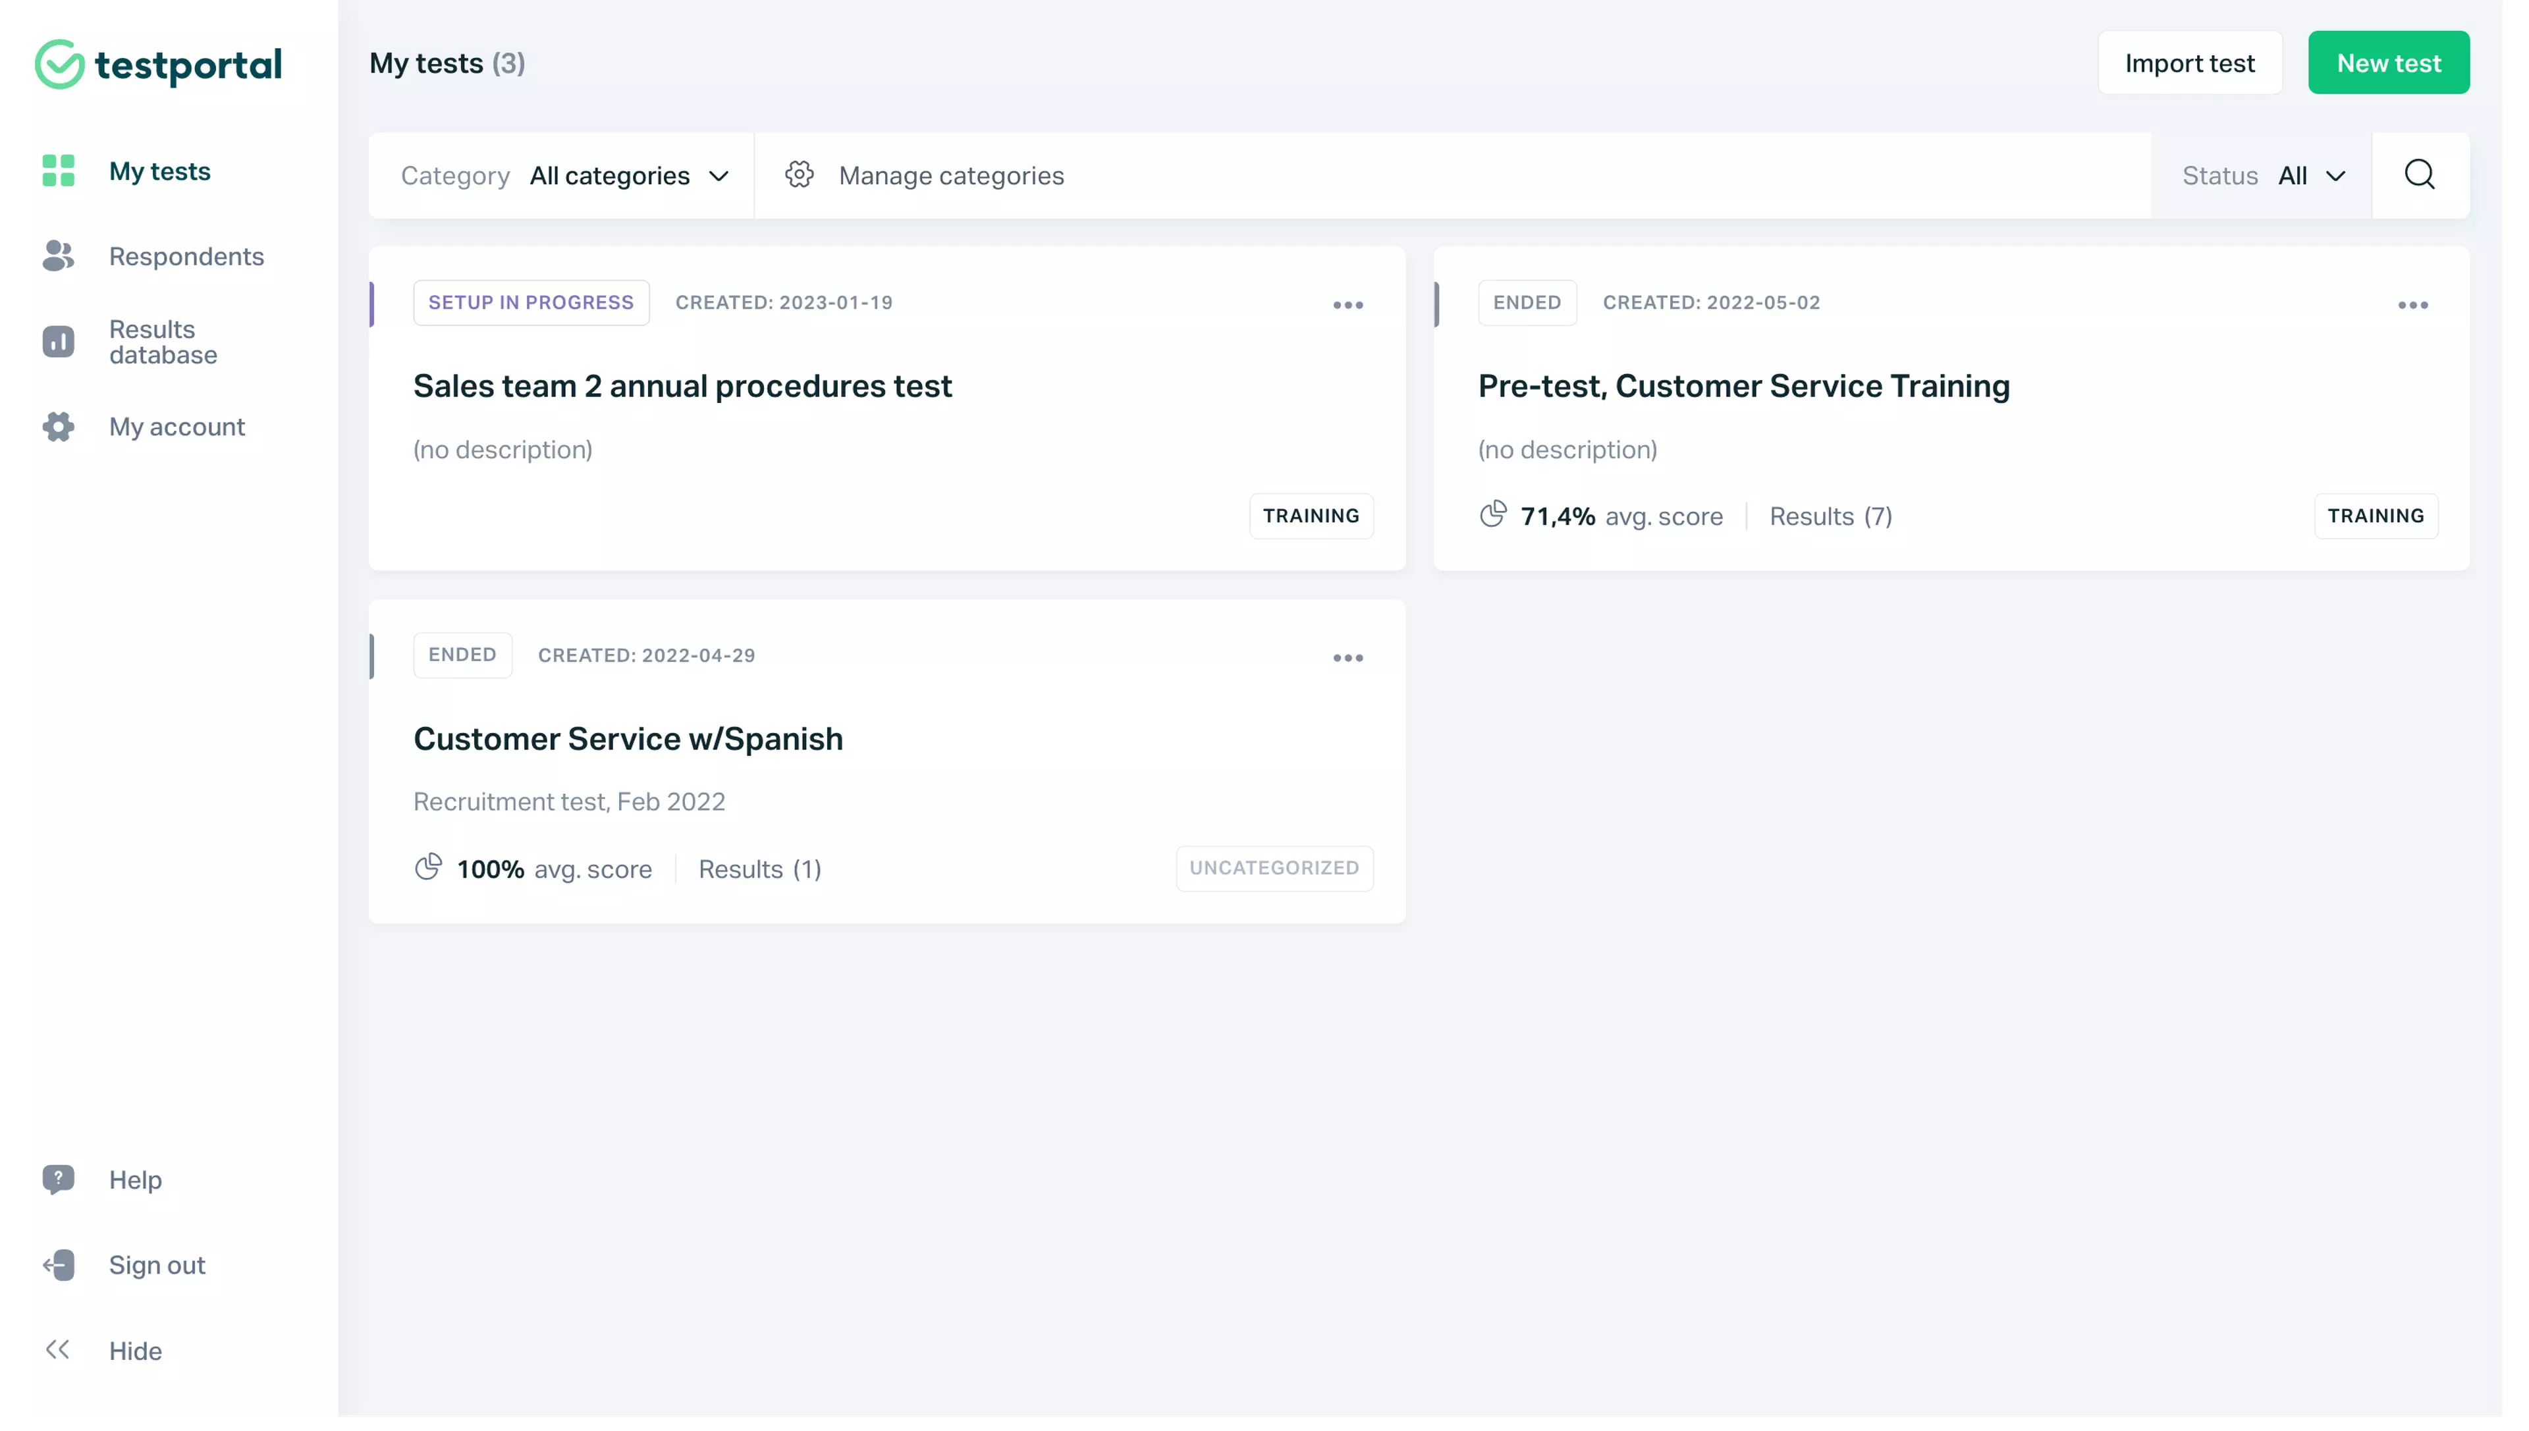2529x1431 pixels.
Task: Click the New test button
Action: 2389,62
